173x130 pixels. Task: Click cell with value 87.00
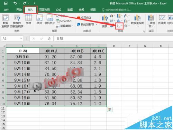[78, 57]
